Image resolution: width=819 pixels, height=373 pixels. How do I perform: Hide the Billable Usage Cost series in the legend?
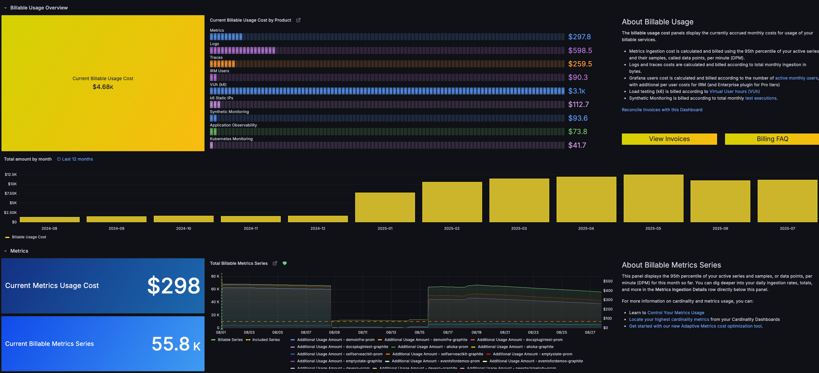(29, 237)
